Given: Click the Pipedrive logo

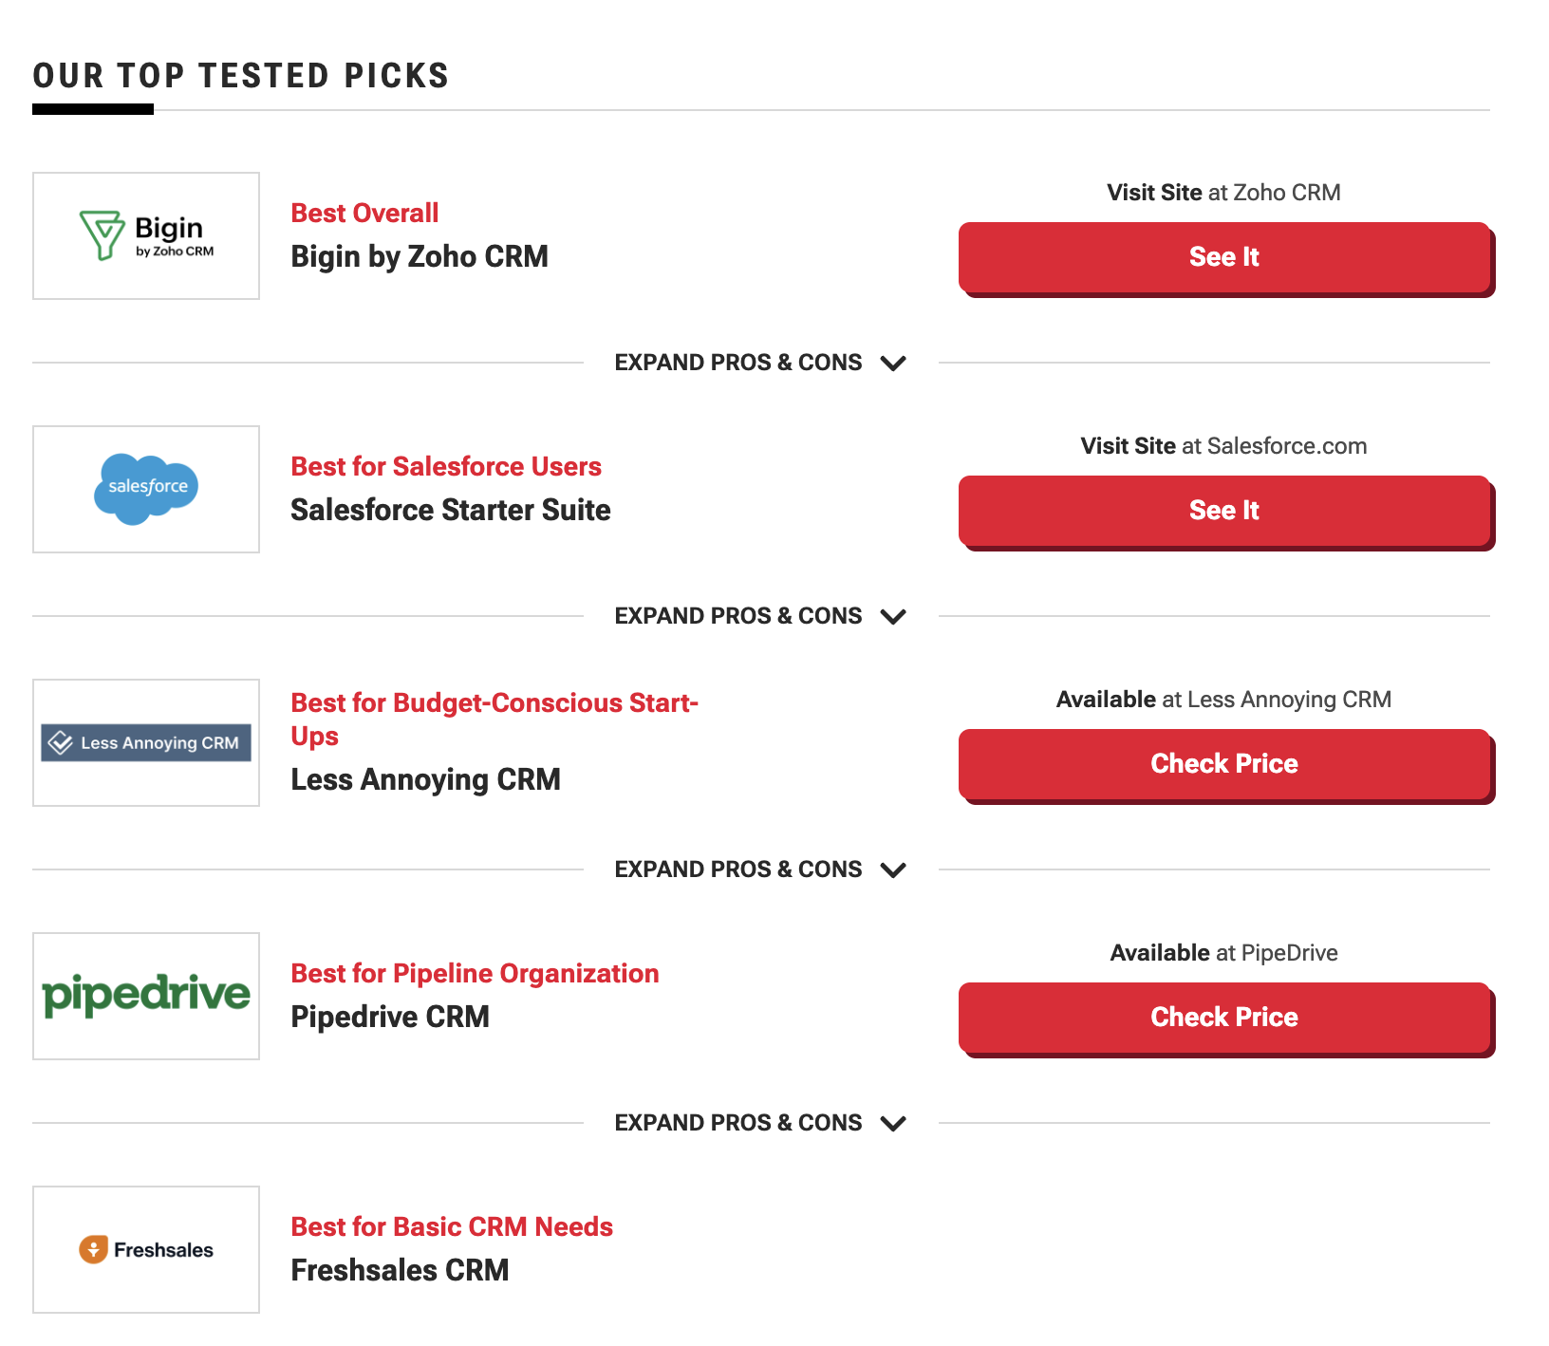Looking at the screenshot, I should pos(145,996).
